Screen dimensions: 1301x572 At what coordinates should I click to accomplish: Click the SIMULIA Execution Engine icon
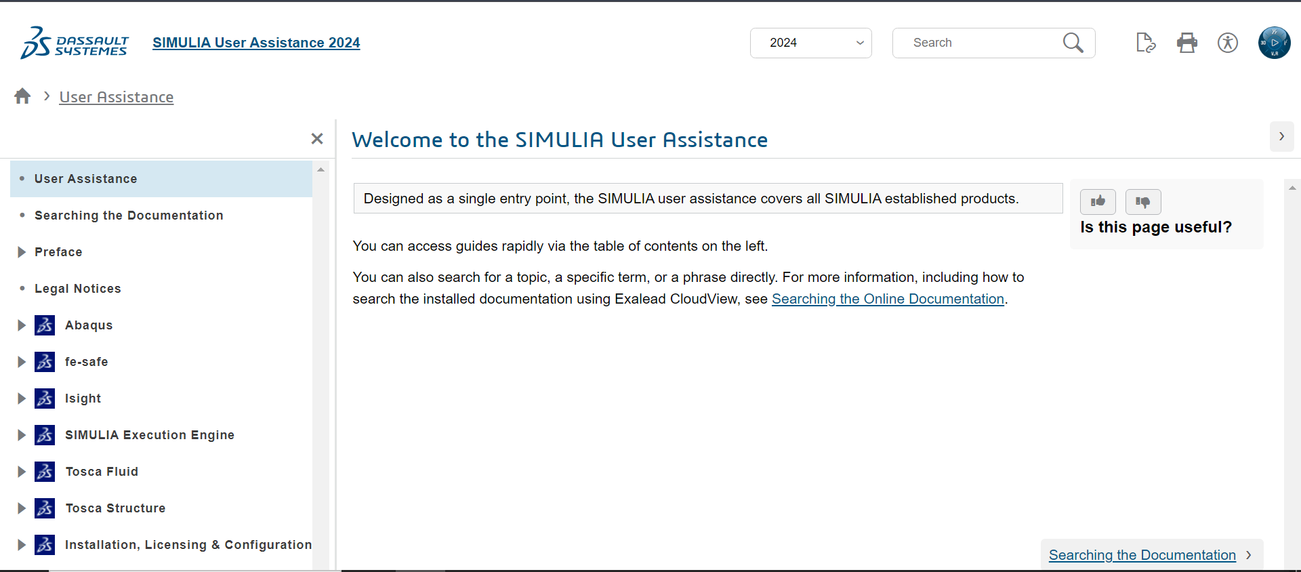45,435
